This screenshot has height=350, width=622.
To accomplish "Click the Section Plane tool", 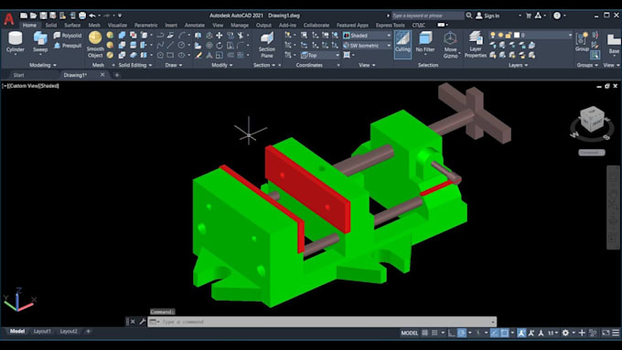I will (x=267, y=45).
